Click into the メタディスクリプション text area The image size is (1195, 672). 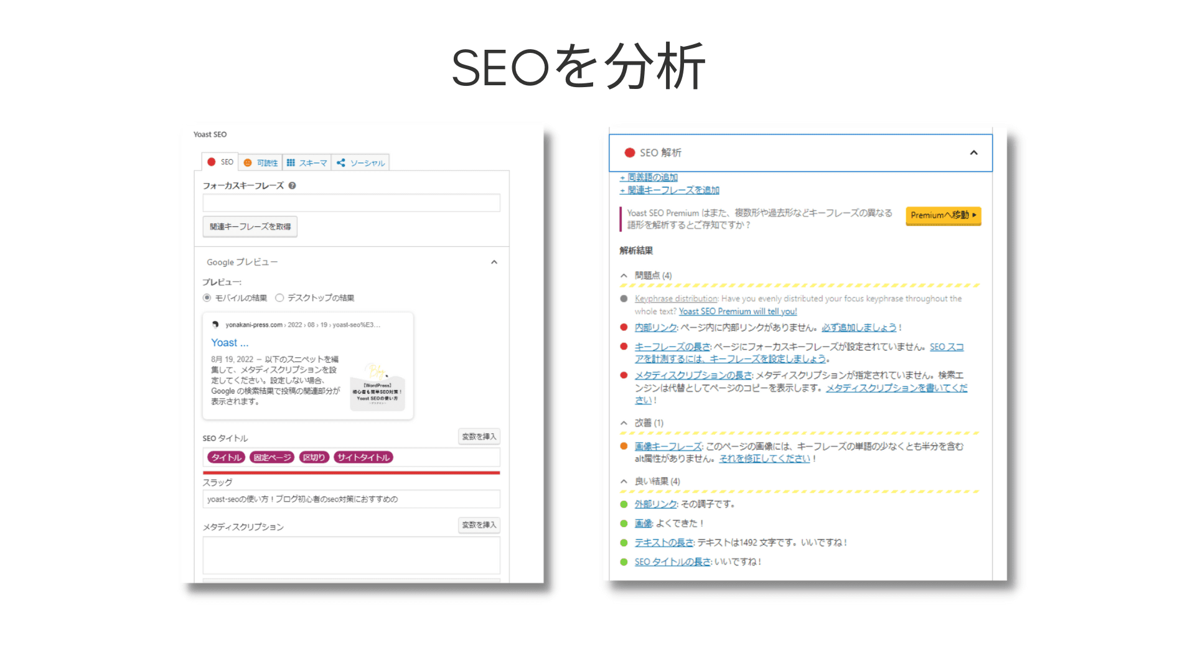(351, 555)
